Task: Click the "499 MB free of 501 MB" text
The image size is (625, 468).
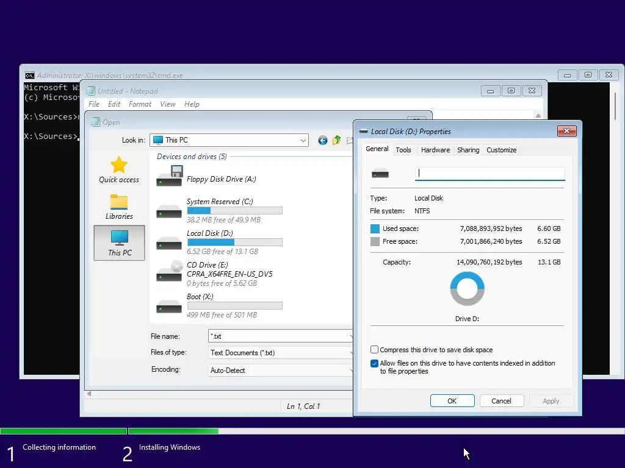Action: [222, 315]
